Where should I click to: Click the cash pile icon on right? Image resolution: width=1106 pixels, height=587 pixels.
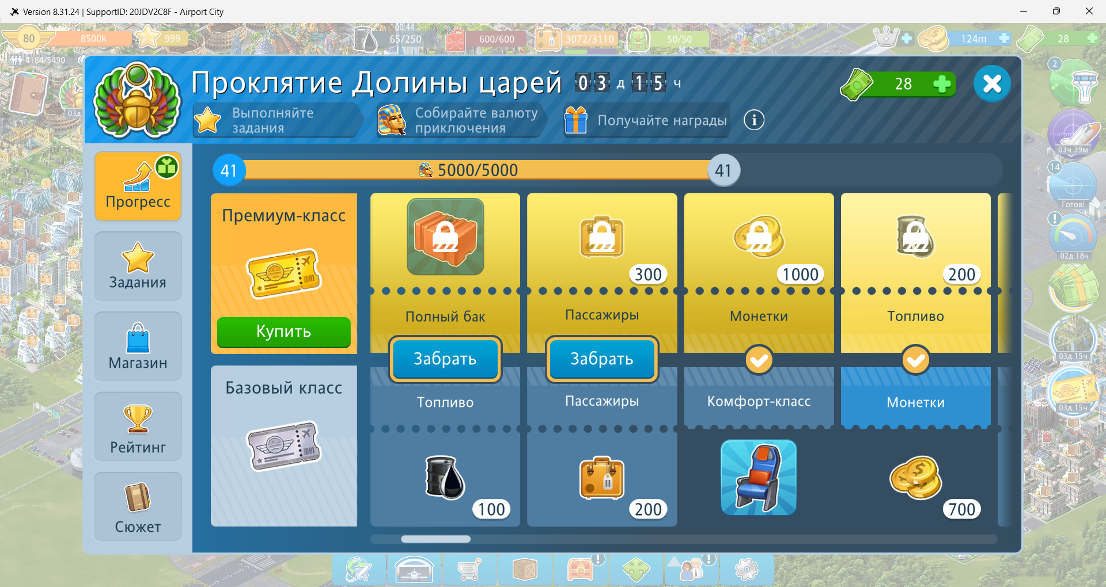pos(1073,288)
